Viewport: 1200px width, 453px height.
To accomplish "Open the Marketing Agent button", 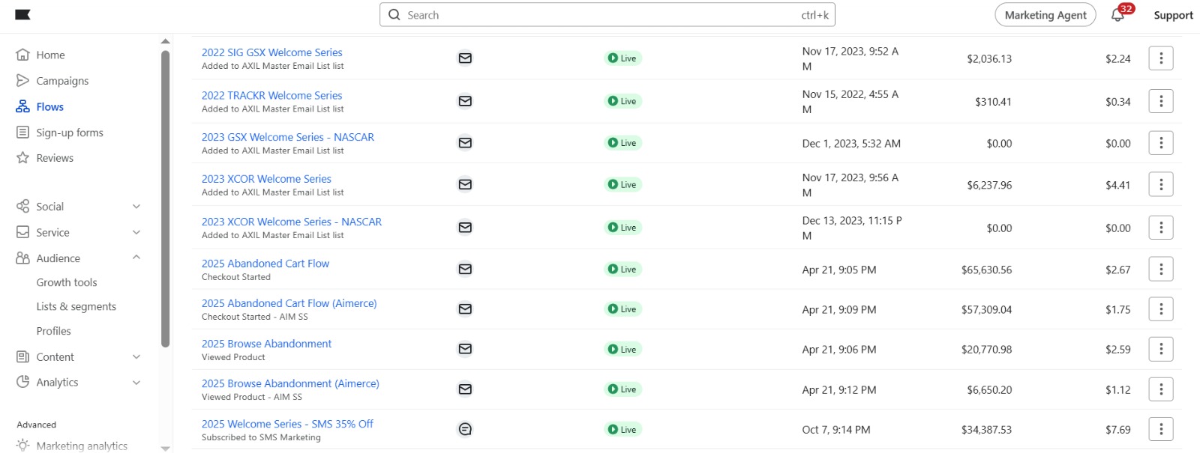I will tap(1045, 15).
